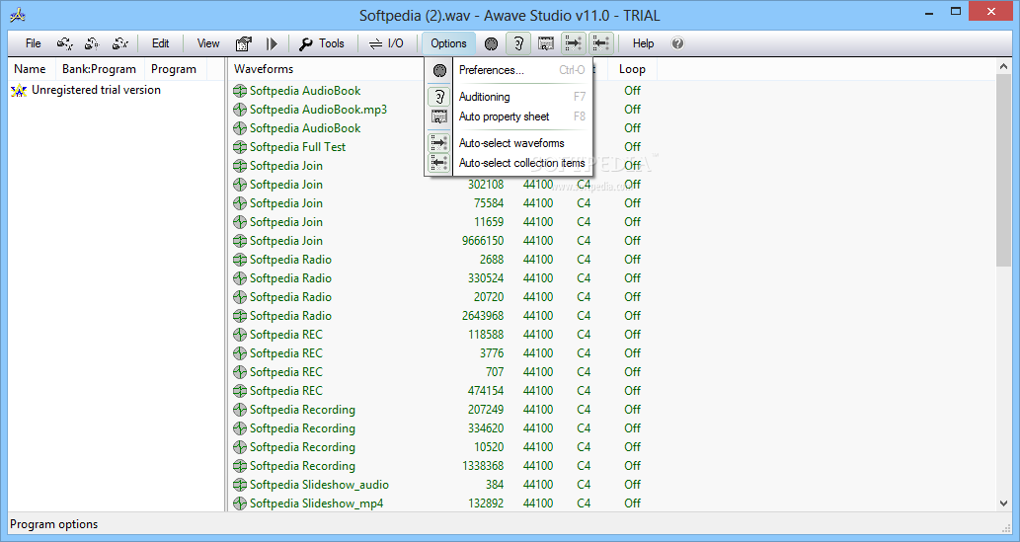Toggle Auto-select collection items menu entry

click(x=509, y=163)
